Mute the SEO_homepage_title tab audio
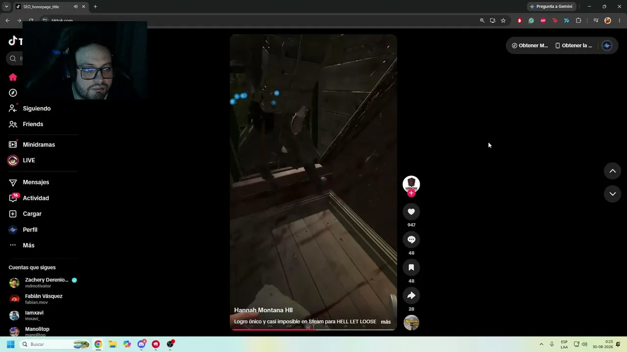 [x=75, y=7]
